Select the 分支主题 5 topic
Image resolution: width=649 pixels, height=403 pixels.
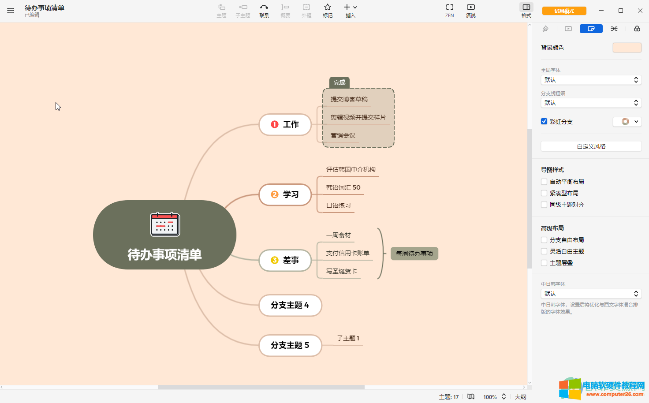pyautogui.click(x=290, y=346)
